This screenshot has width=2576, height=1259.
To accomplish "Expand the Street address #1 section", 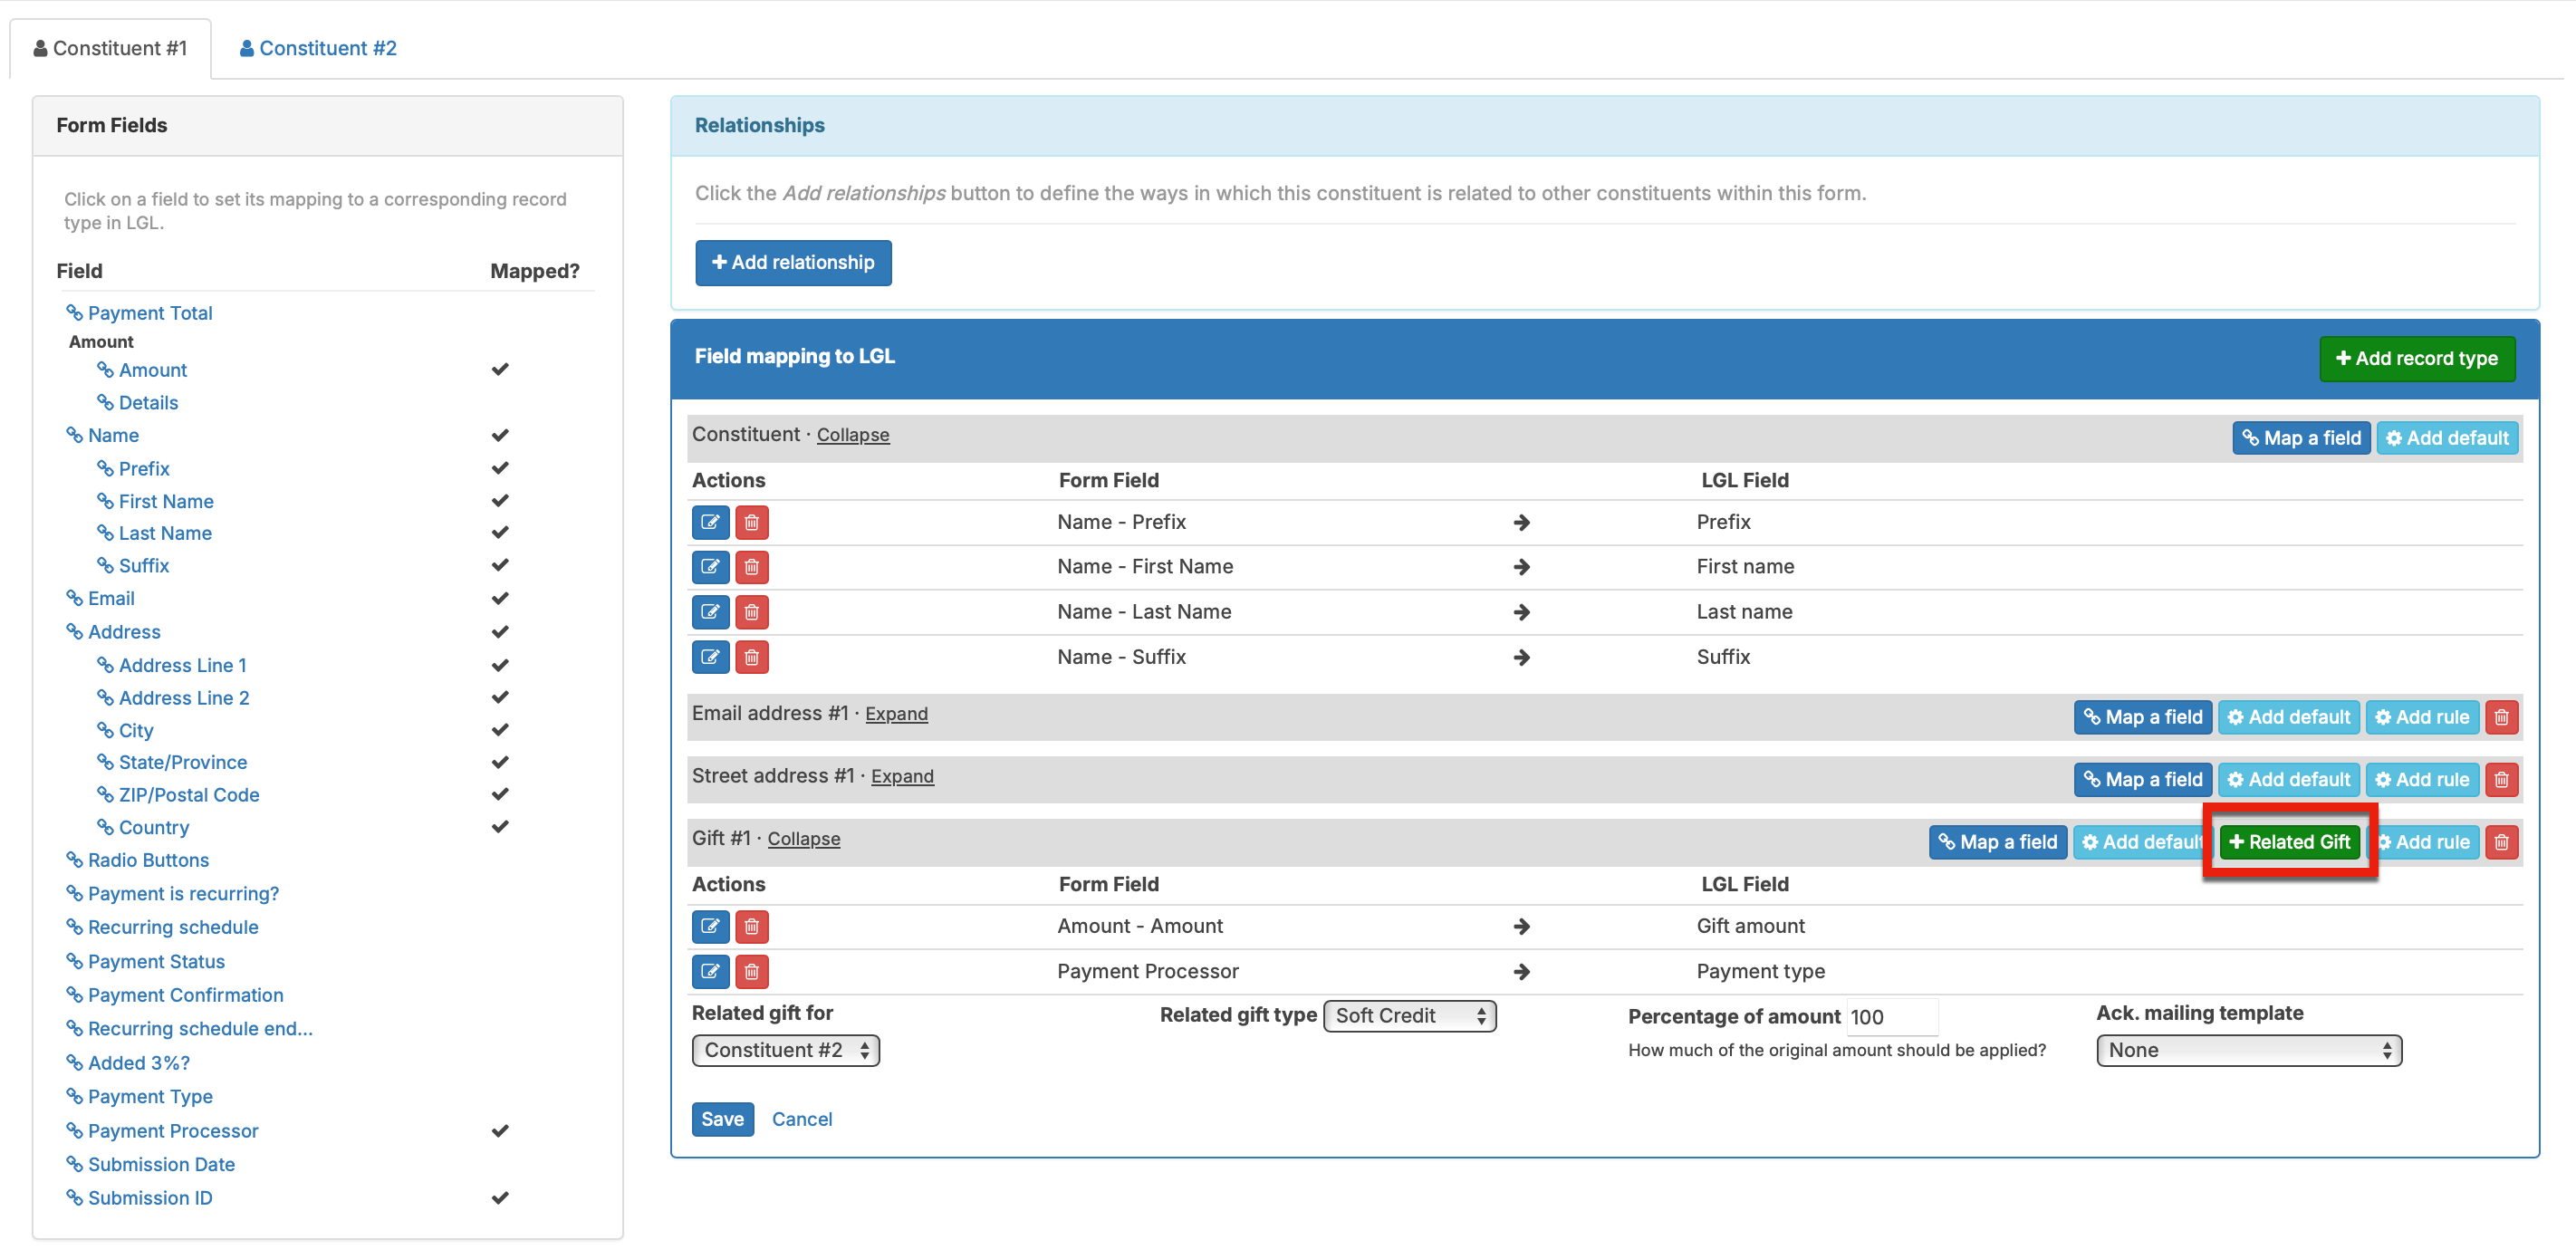I will pyautogui.click(x=902, y=776).
